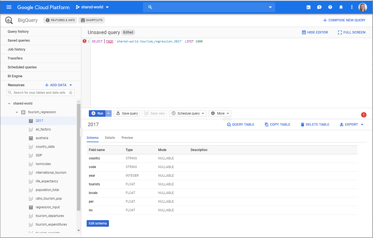373x238 pixels.
Task: Click the BigQuery logo icon
Action: click(x=9, y=20)
